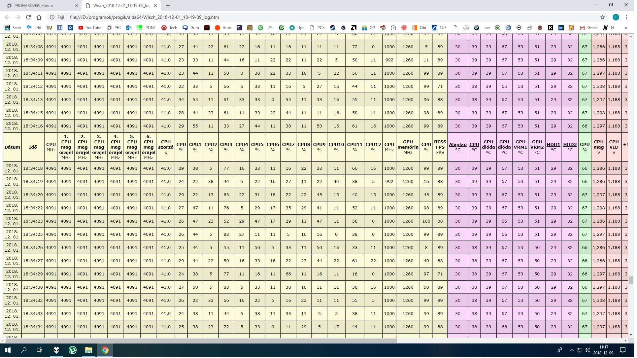Open the Mercedes bookmark icon
The height and width of the screenshot is (358, 637).
[x=466, y=28]
